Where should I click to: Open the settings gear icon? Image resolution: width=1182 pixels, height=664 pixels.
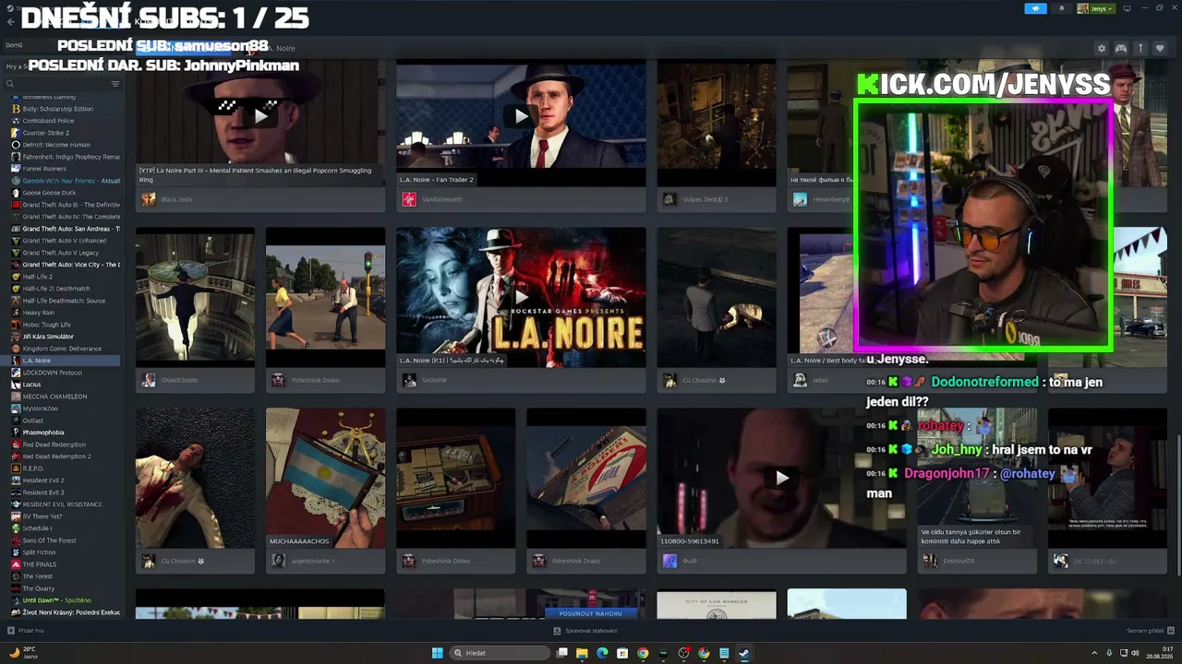pos(1101,48)
